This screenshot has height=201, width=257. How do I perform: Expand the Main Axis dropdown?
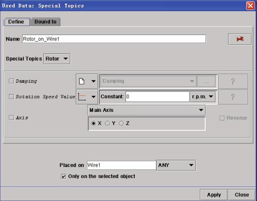pos(147,110)
